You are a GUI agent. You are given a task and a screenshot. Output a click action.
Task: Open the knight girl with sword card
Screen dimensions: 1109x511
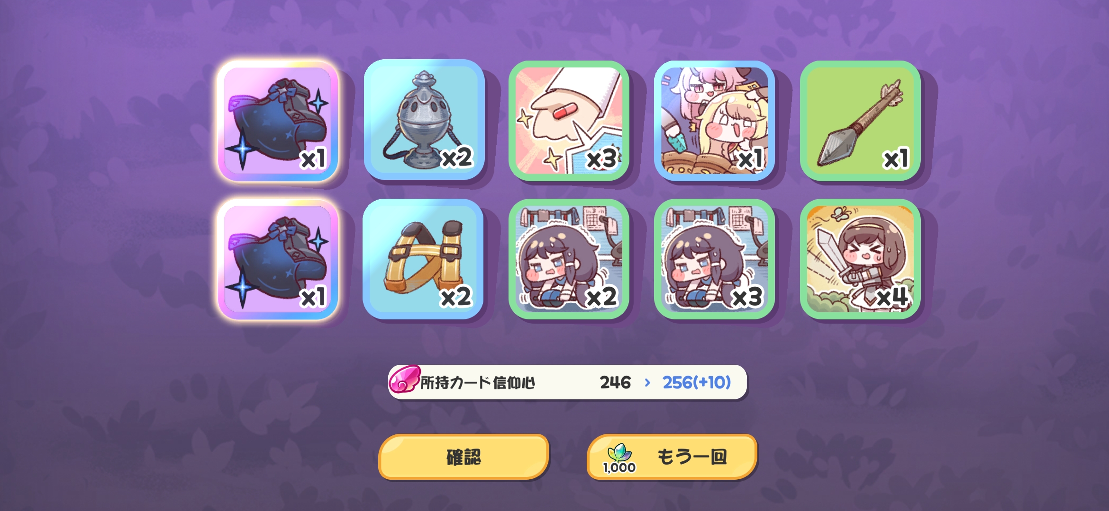click(x=860, y=259)
